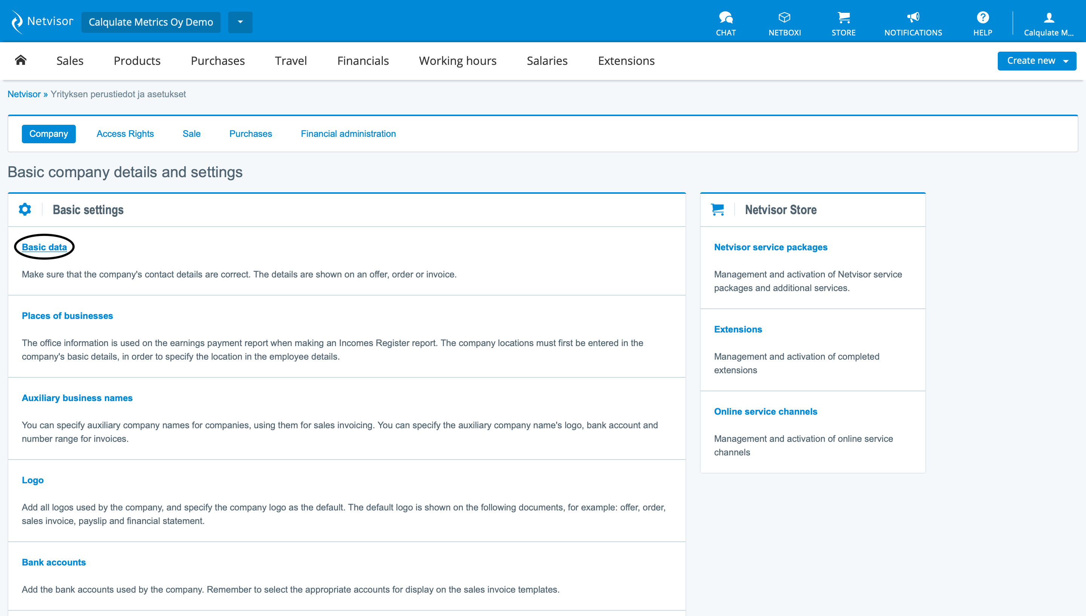Open the Financials main menu
The height and width of the screenshot is (616, 1086).
click(x=362, y=61)
